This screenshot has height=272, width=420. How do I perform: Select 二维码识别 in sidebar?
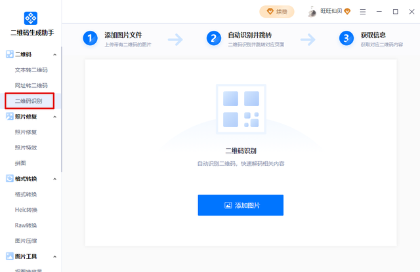(x=30, y=101)
